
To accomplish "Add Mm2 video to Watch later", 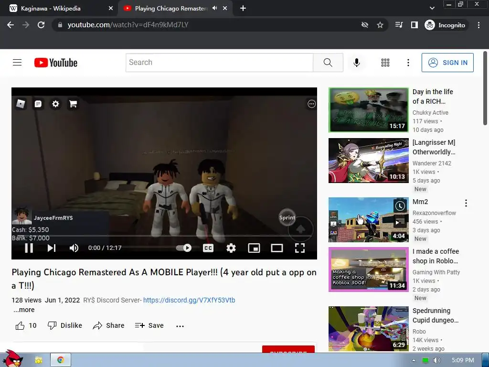I will (x=400, y=205).
